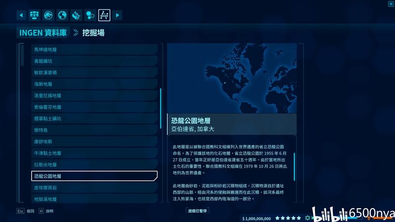Open the globe category icon
Image resolution: width=395 pixels, height=222 pixels.
[62, 15]
